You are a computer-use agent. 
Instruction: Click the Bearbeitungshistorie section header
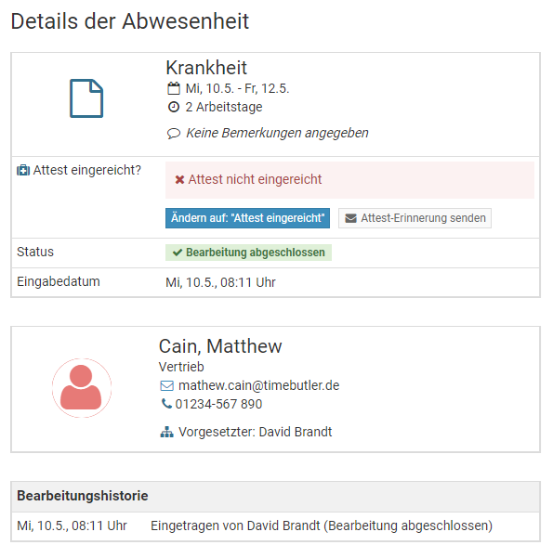(275, 497)
